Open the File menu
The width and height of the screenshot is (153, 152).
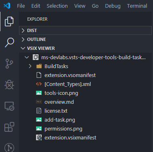coord(21,6)
